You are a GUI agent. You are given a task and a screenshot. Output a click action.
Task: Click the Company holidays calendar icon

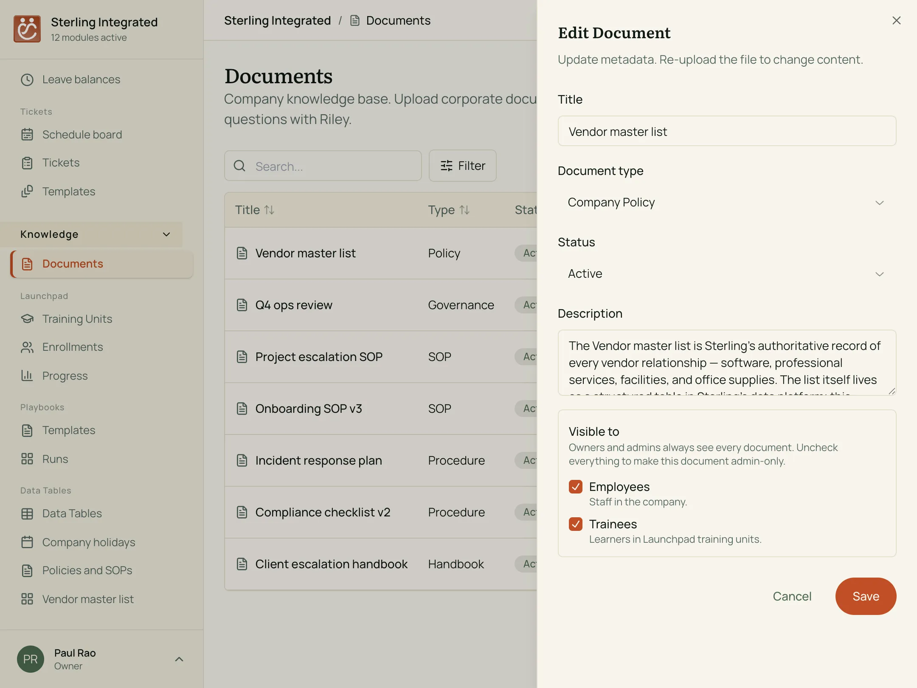27,542
